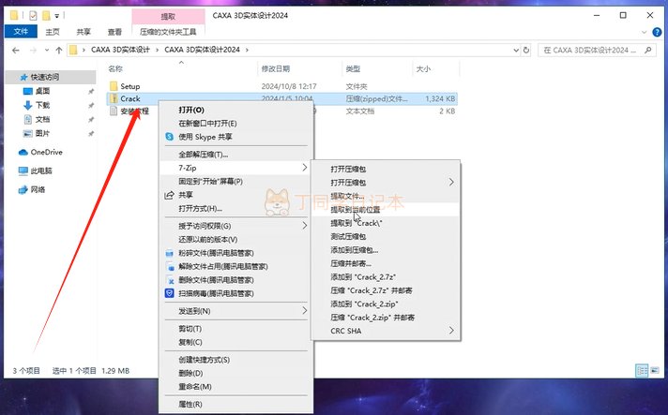The image size is (668, 415).
Task: Sort by the 类型 column header
Action: click(x=353, y=69)
